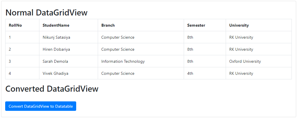Click the Information Technology branch cell

pyautogui.click(x=123, y=61)
